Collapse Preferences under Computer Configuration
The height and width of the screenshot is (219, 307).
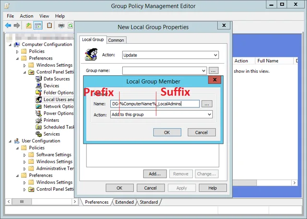click(17, 58)
